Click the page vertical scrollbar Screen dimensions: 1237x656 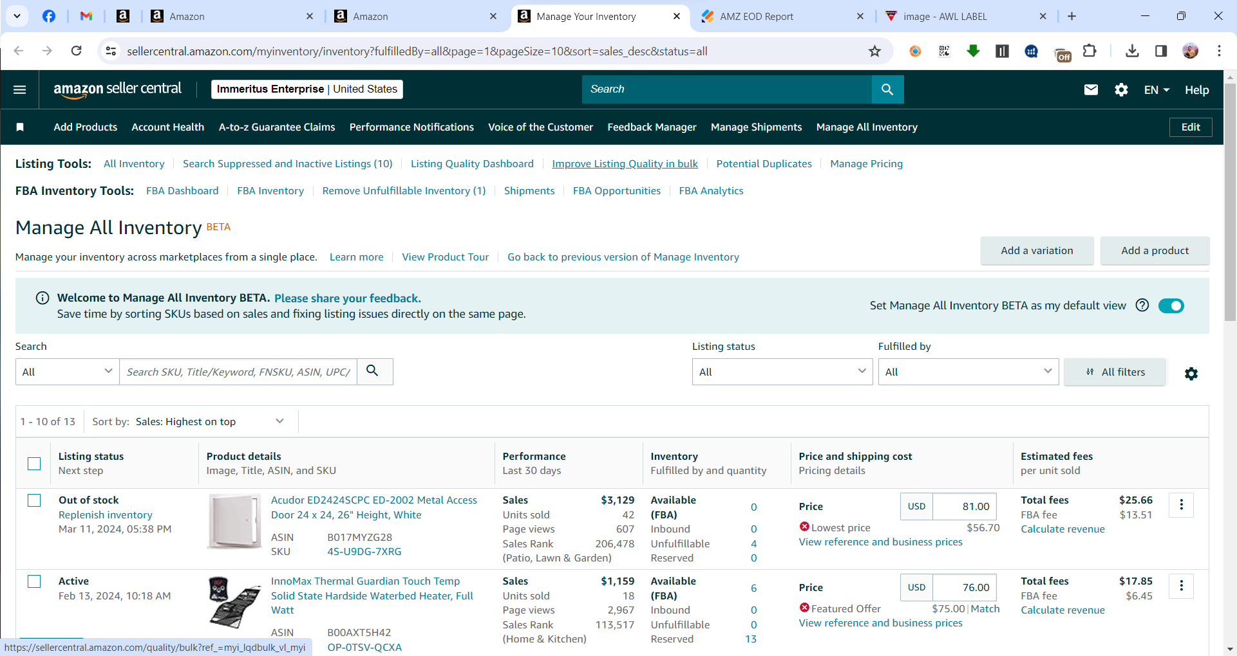pyautogui.click(x=1230, y=203)
